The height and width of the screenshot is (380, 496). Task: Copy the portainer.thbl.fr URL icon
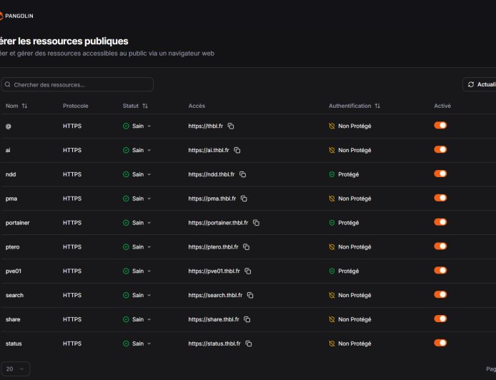pos(256,223)
